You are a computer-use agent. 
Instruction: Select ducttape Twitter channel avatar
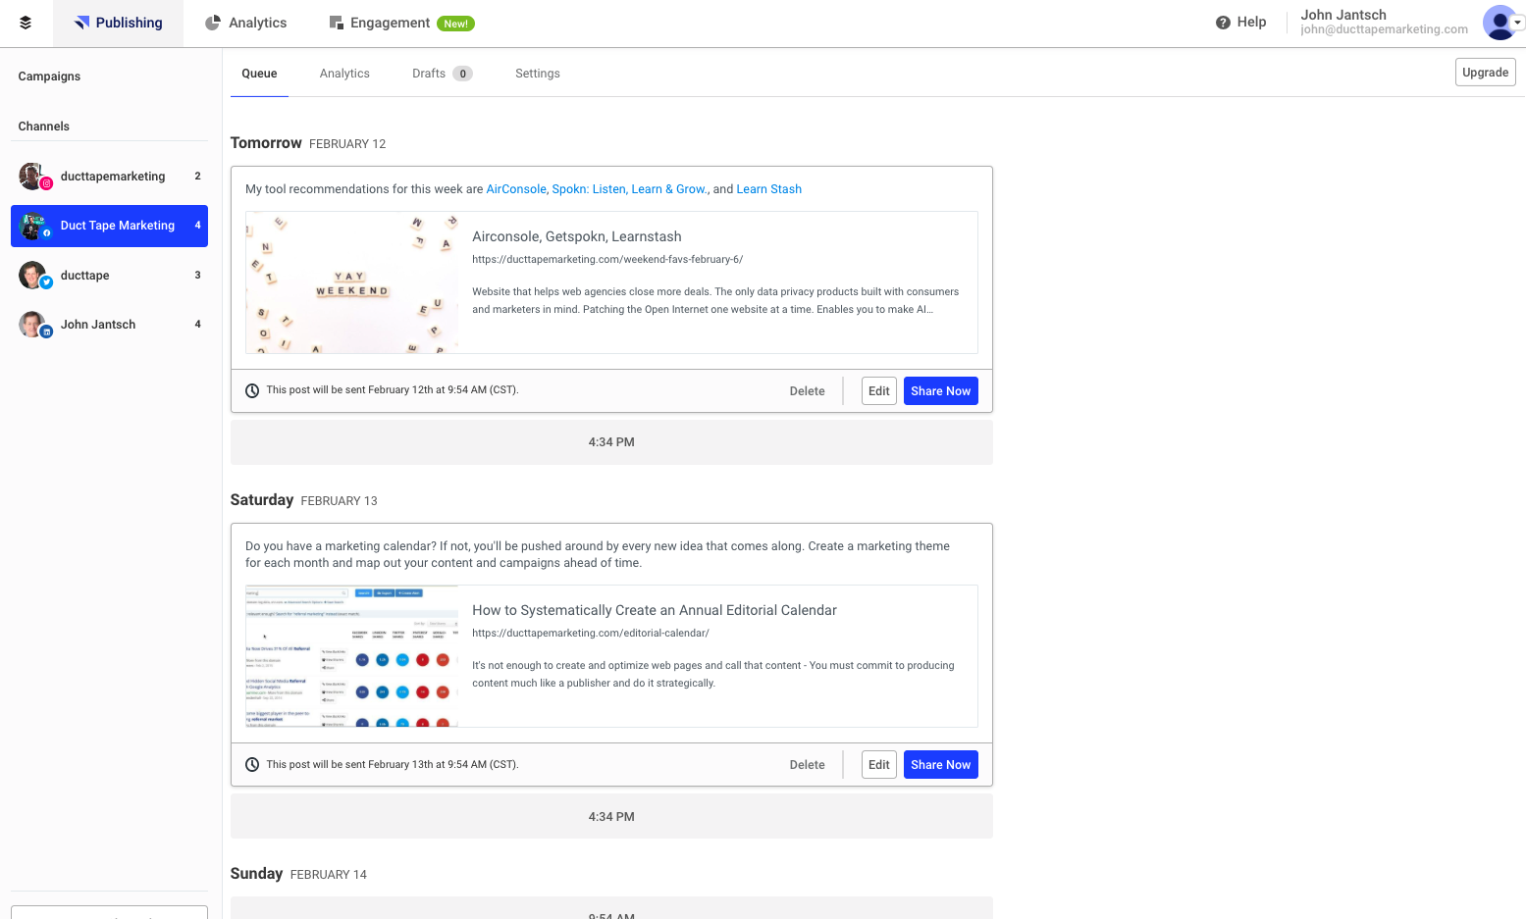33,276
